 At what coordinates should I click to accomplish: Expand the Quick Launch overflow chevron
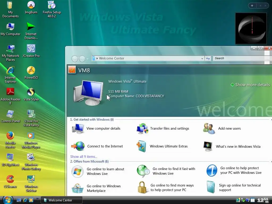37,199
